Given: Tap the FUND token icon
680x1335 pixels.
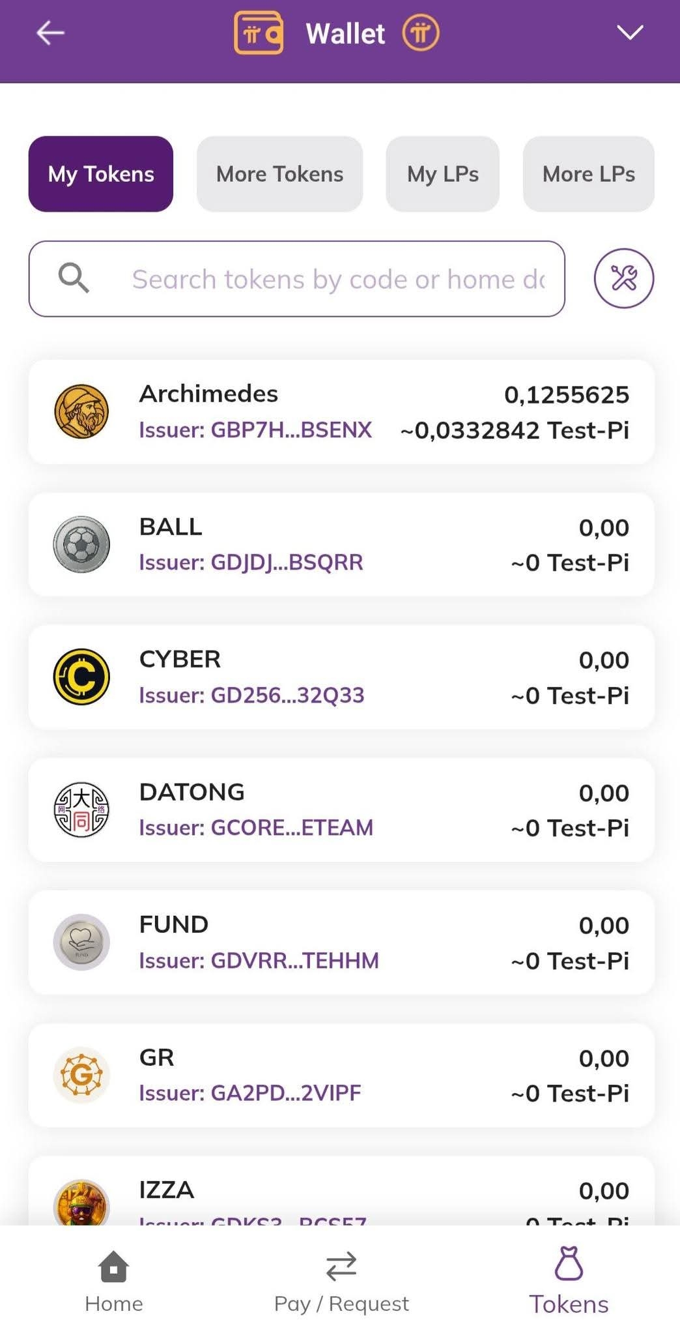Looking at the screenshot, I should [x=81, y=942].
